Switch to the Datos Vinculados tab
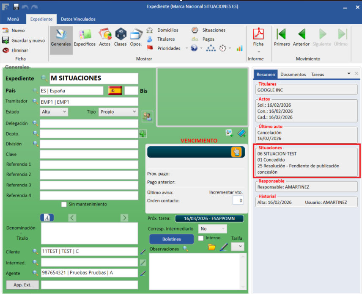Screen dimensions: 362x294 tap(78, 19)
